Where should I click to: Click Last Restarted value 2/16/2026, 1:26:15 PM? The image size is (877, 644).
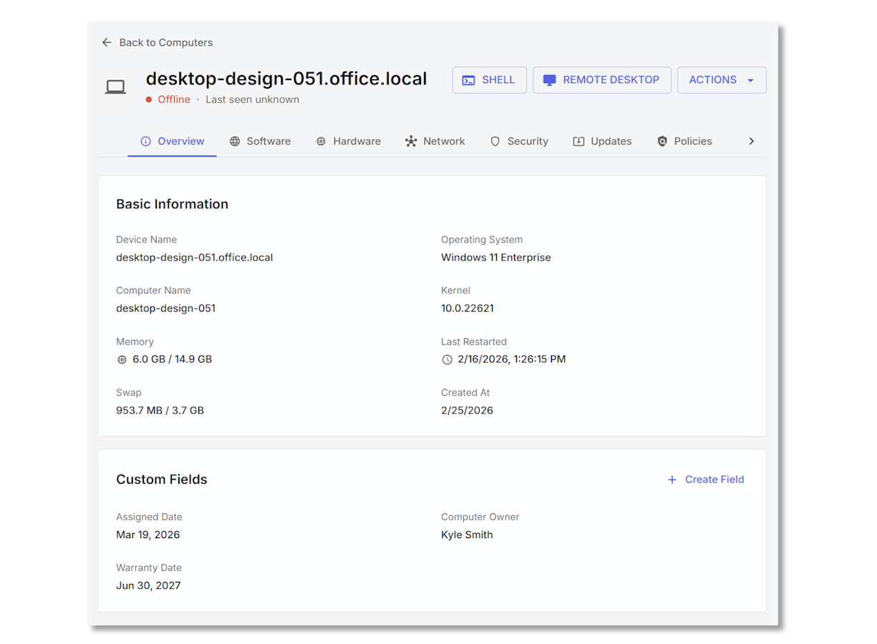pyautogui.click(x=512, y=359)
